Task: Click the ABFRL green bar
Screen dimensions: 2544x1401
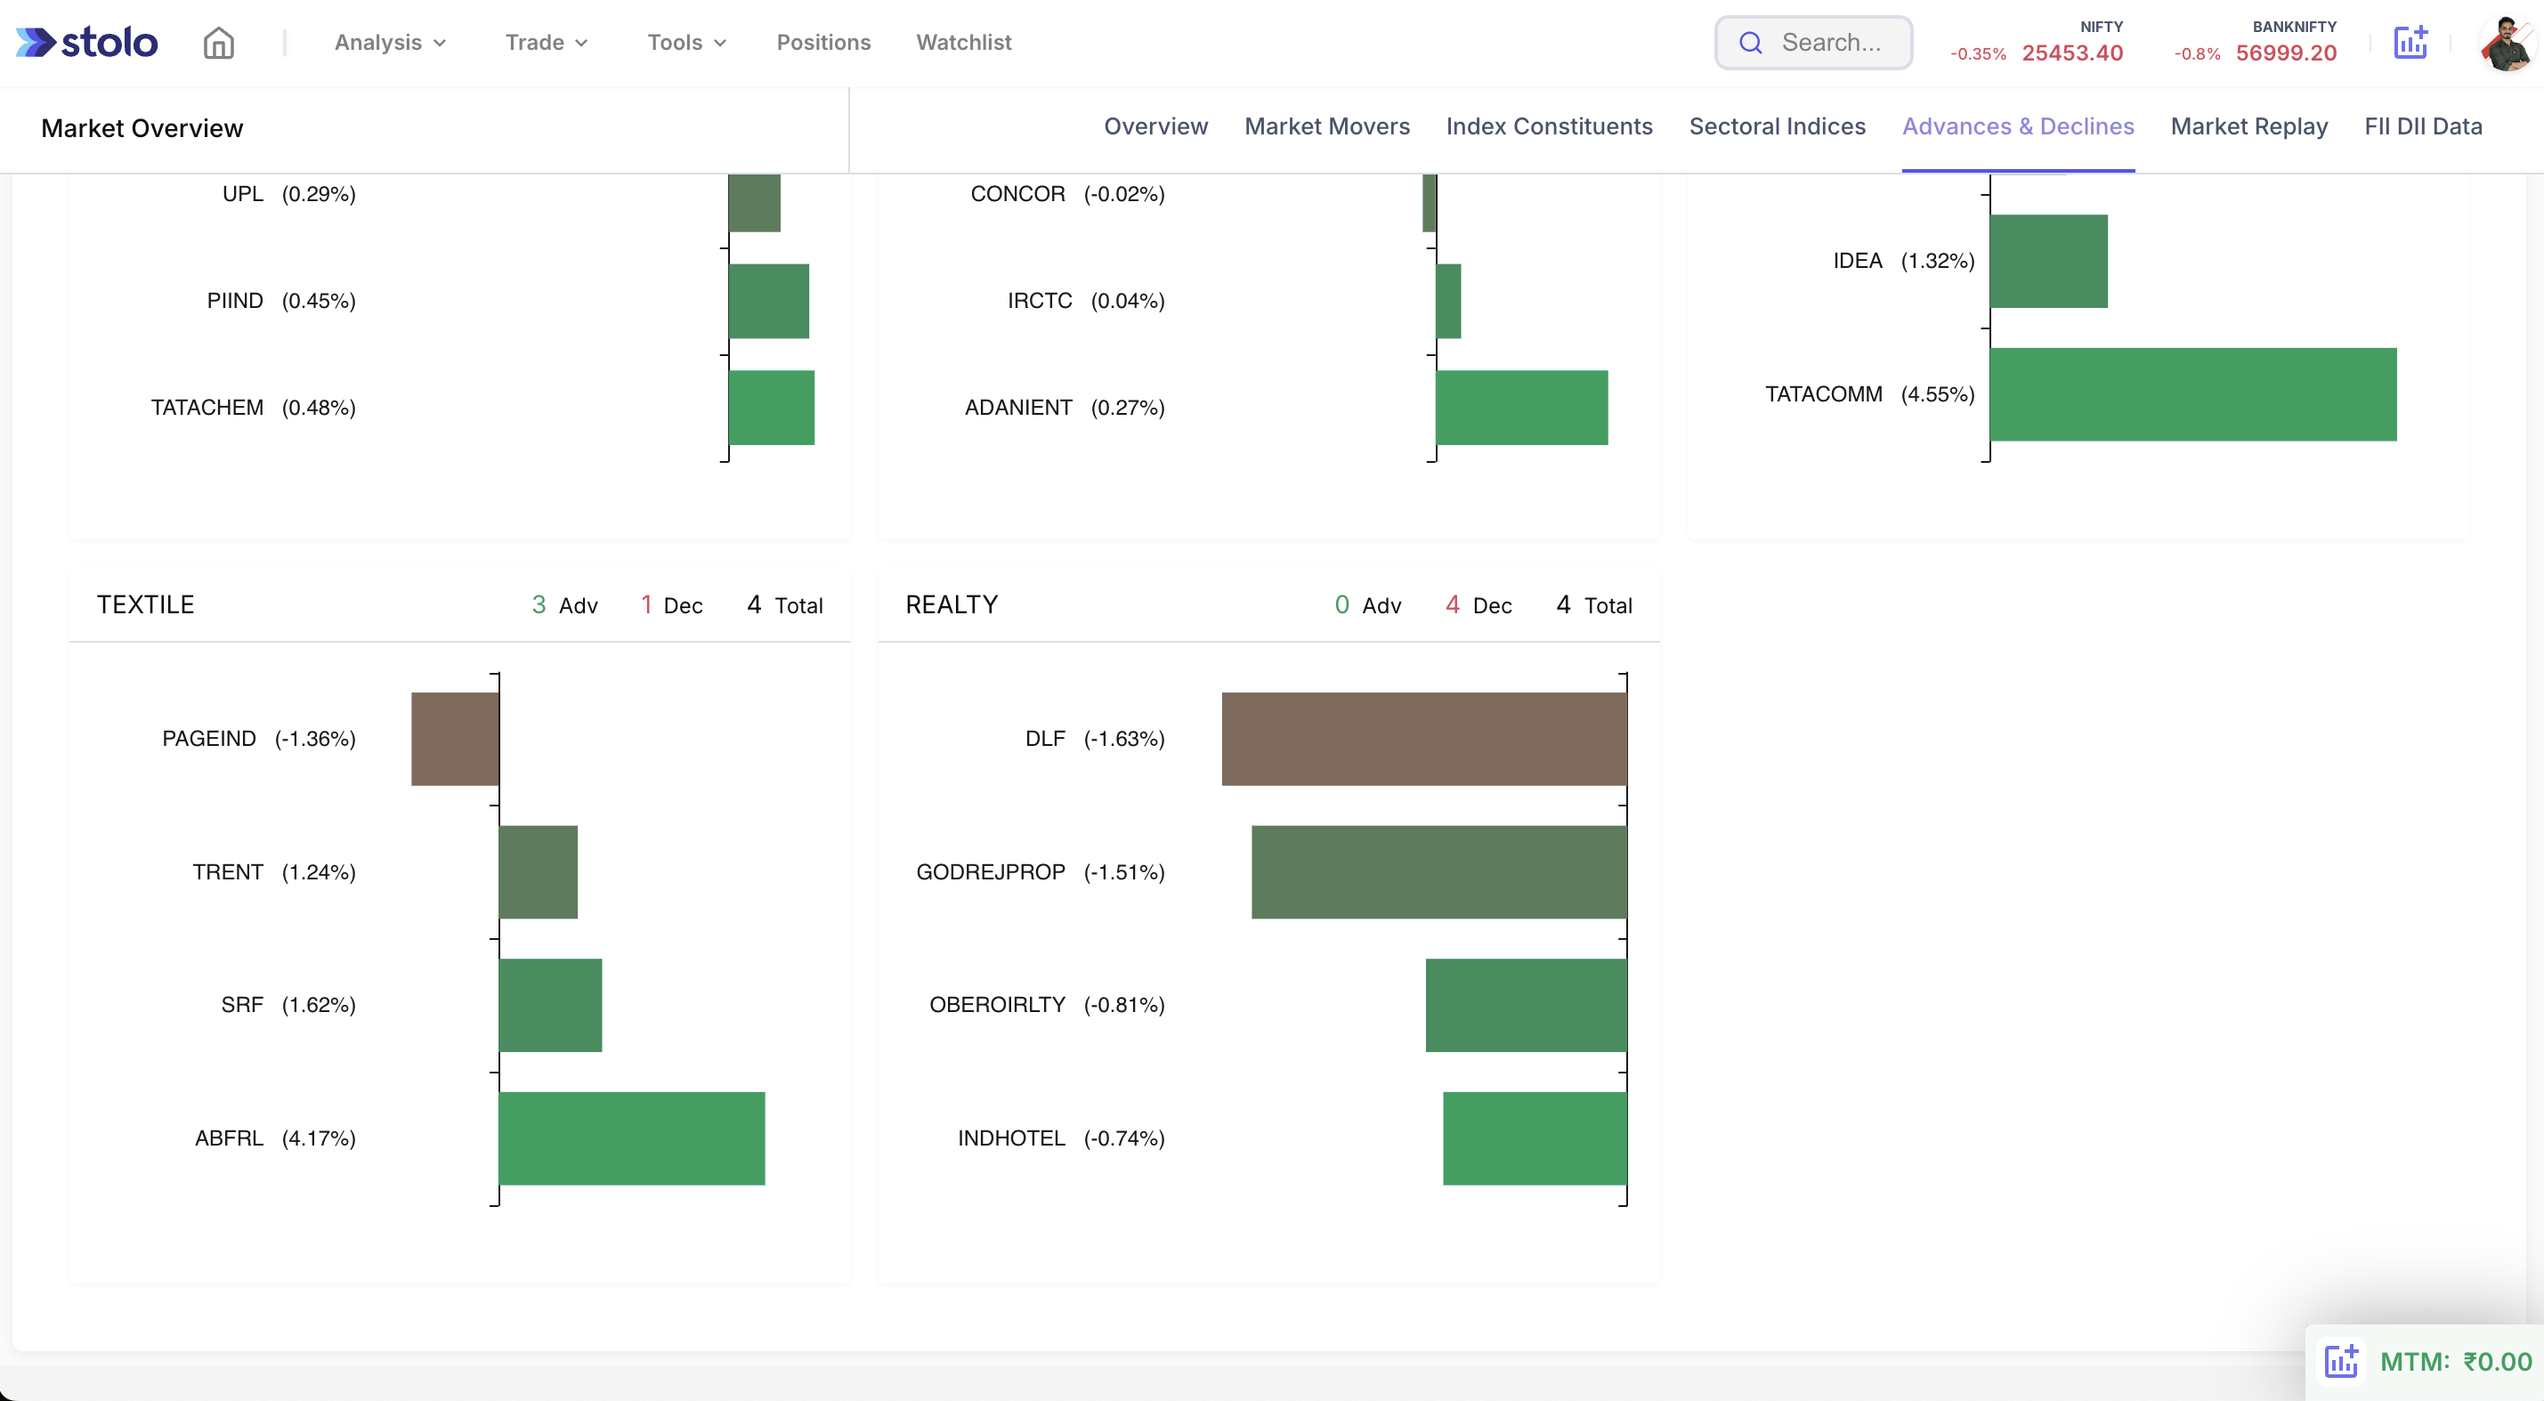Action: tap(632, 1138)
